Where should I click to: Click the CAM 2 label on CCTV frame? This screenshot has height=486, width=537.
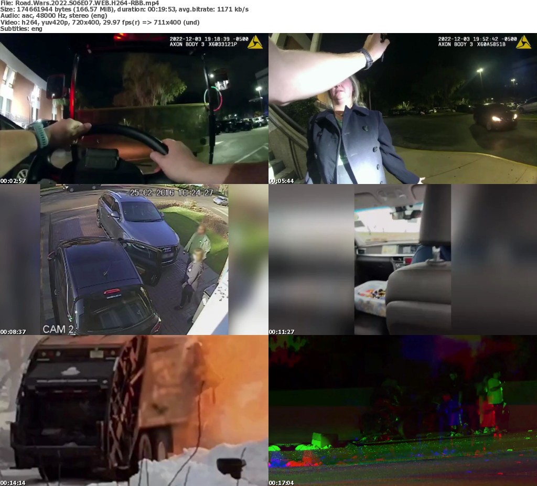click(x=58, y=329)
